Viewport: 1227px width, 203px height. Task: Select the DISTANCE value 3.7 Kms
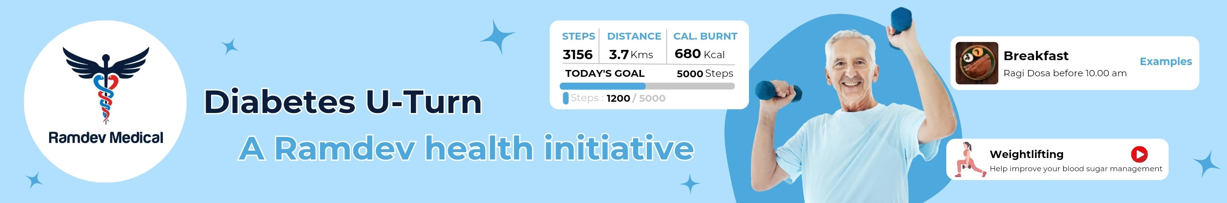tap(631, 54)
